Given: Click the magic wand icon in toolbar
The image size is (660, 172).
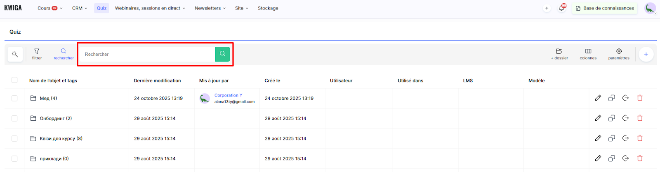Looking at the screenshot, I should click(x=15, y=54).
